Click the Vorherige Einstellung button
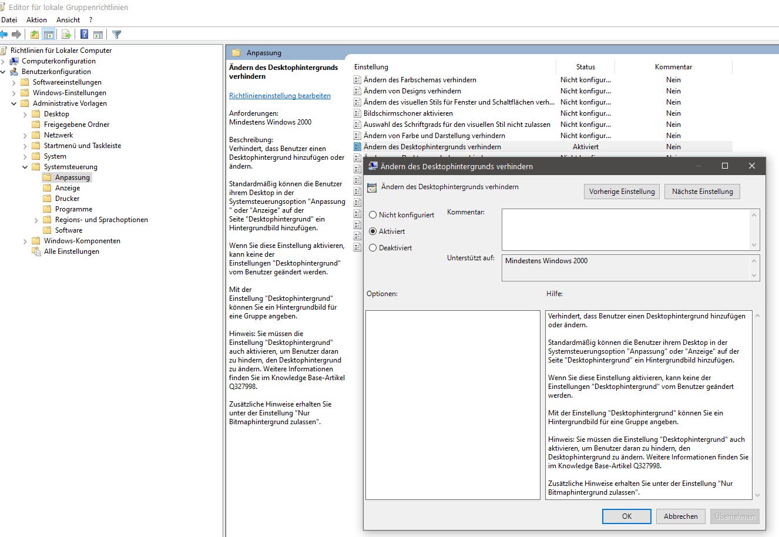The height and width of the screenshot is (537, 779). 622,192
